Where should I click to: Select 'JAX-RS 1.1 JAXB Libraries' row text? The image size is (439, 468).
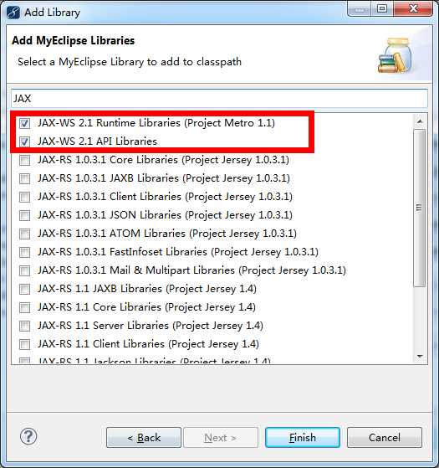pos(147,289)
